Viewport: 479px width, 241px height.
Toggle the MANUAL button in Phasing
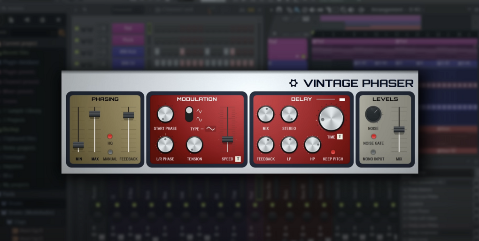[110, 152]
